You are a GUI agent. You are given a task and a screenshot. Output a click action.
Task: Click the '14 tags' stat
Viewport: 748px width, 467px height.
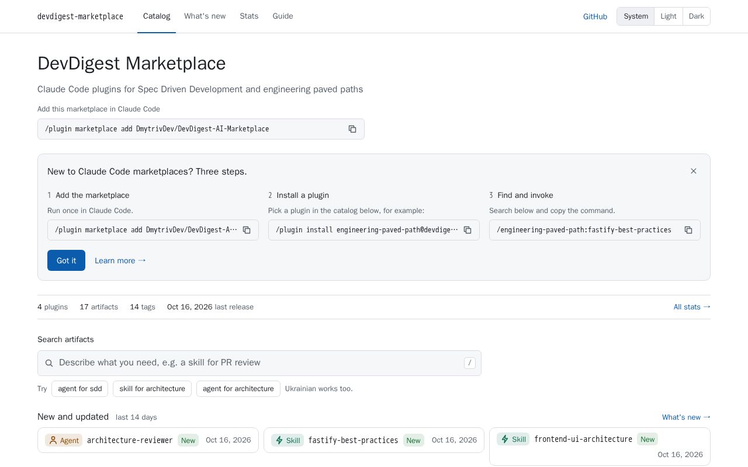click(x=143, y=307)
